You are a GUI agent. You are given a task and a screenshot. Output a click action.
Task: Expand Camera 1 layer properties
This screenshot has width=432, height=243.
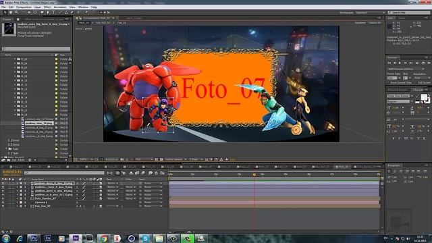pyautogui.click(x=18, y=202)
